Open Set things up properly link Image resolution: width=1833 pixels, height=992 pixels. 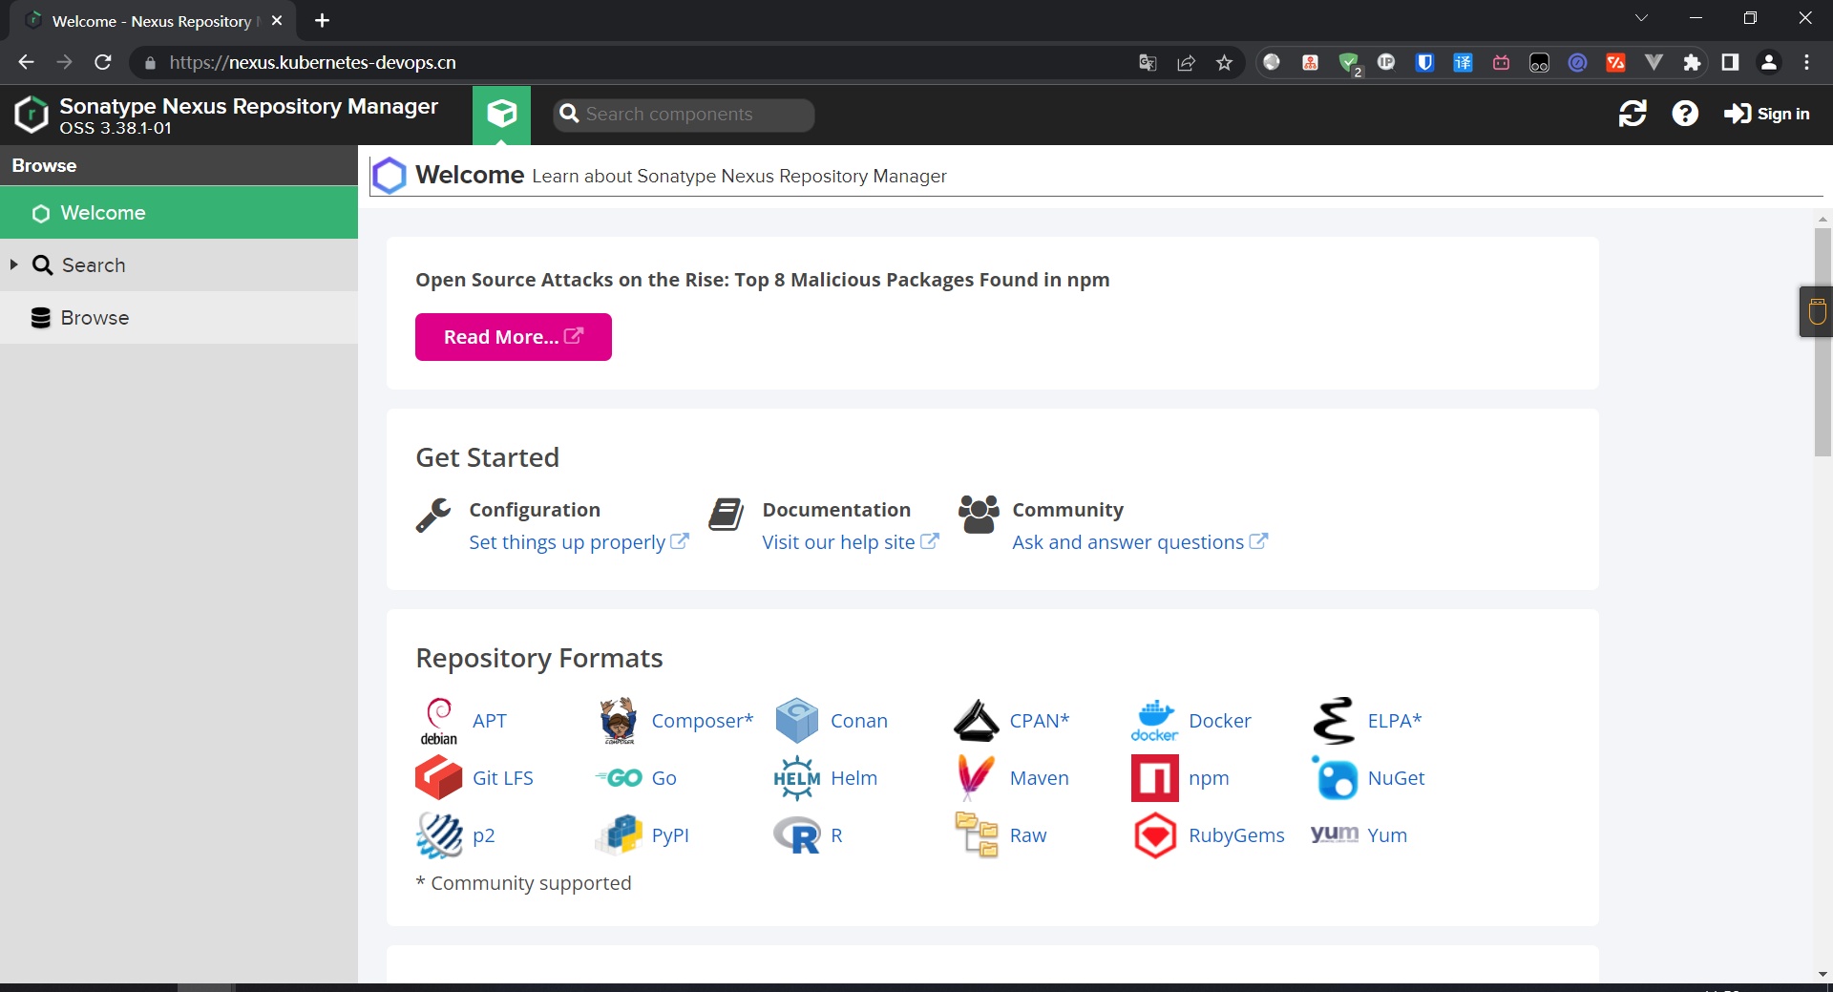[x=579, y=542]
